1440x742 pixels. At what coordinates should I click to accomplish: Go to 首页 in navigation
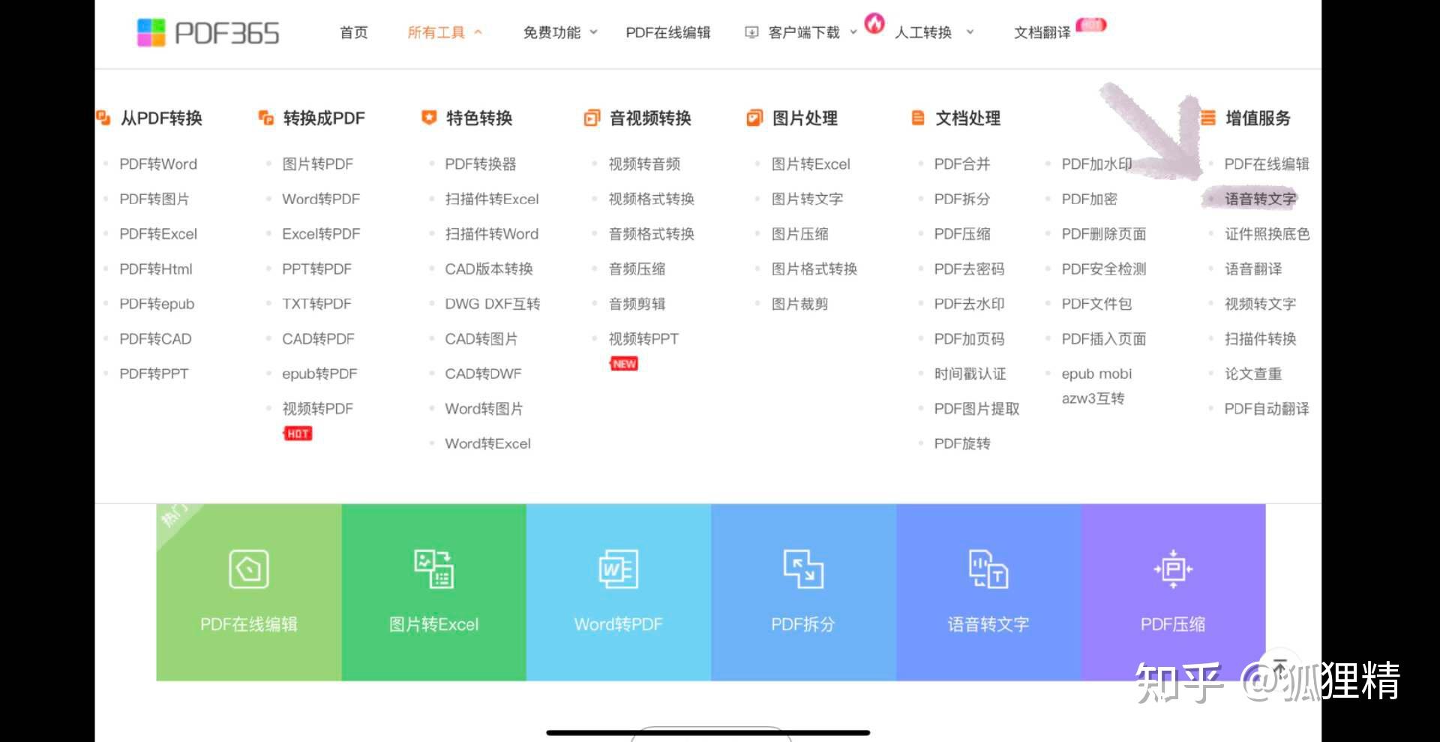coord(354,32)
